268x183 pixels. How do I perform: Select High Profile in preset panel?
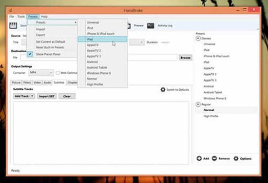[x=211, y=116]
